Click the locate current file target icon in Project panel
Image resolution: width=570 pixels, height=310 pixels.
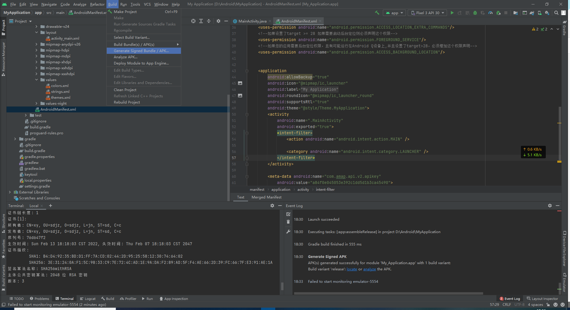pyautogui.click(x=193, y=21)
